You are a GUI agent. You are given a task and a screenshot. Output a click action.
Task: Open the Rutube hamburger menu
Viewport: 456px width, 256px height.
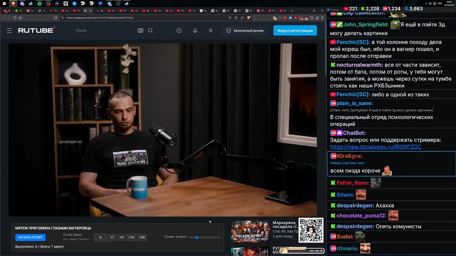[x=9, y=31]
